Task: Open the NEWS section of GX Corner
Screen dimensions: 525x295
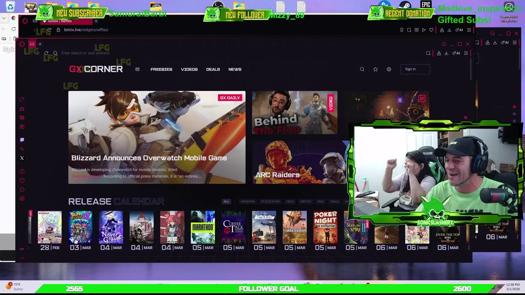Action: point(235,69)
